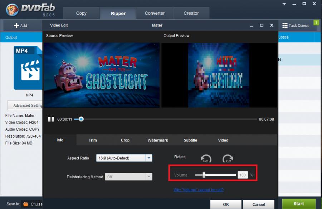The image size is (322, 209).
Task: Click the green Start button
Action: tap(299, 204)
